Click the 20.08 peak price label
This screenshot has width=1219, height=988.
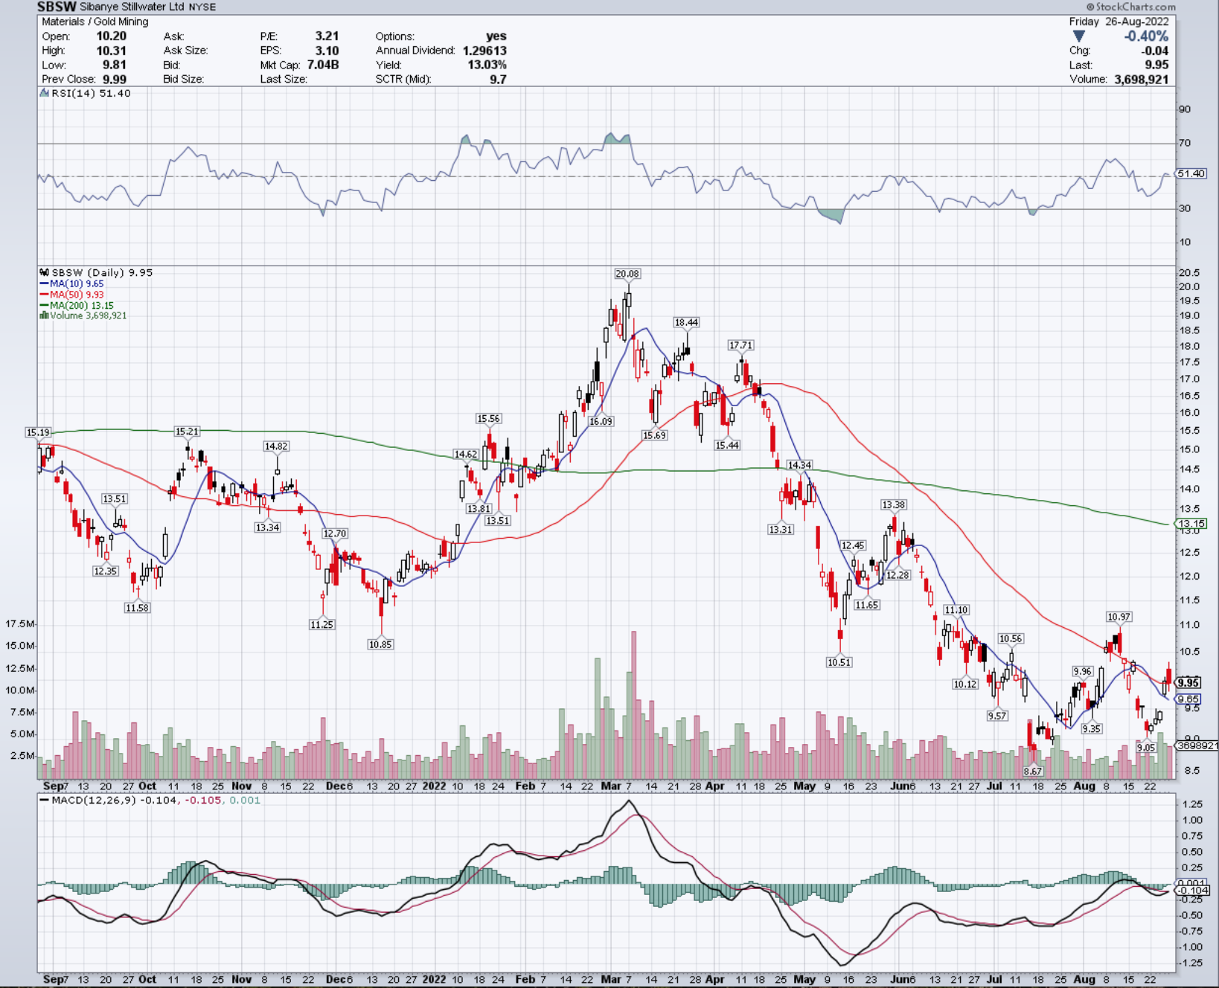(627, 274)
